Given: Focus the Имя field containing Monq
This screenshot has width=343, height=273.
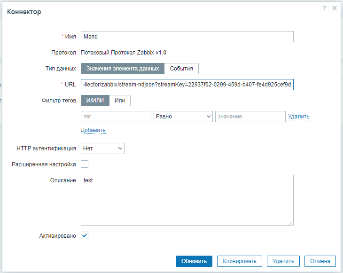Looking at the screenshot, I should (x=187, y=37).
